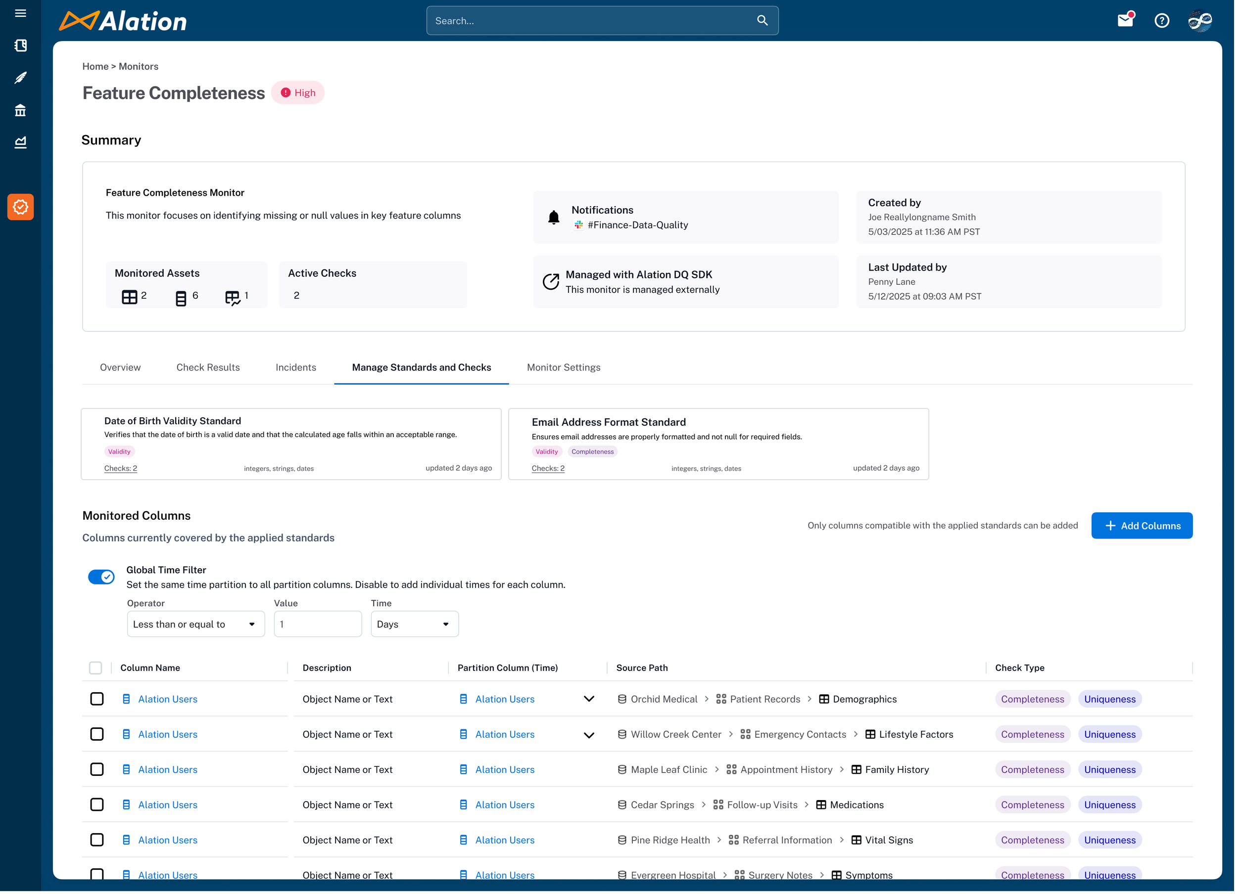The image size is (1237, 894).
Task: Tick the Orchid Medical row checkbox
Action: click(x=97, y=699)
